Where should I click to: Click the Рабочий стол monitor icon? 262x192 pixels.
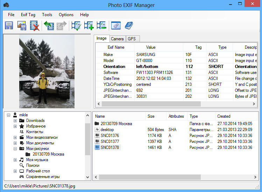[22, 171]
